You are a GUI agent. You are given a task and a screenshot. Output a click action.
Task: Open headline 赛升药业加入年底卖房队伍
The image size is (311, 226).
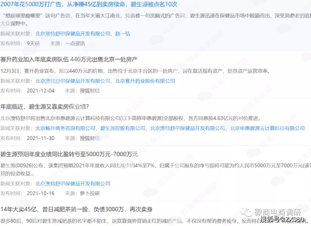[x=69, y=59]
